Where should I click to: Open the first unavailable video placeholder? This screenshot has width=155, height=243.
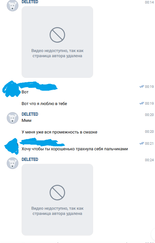[x=57, y=42]
